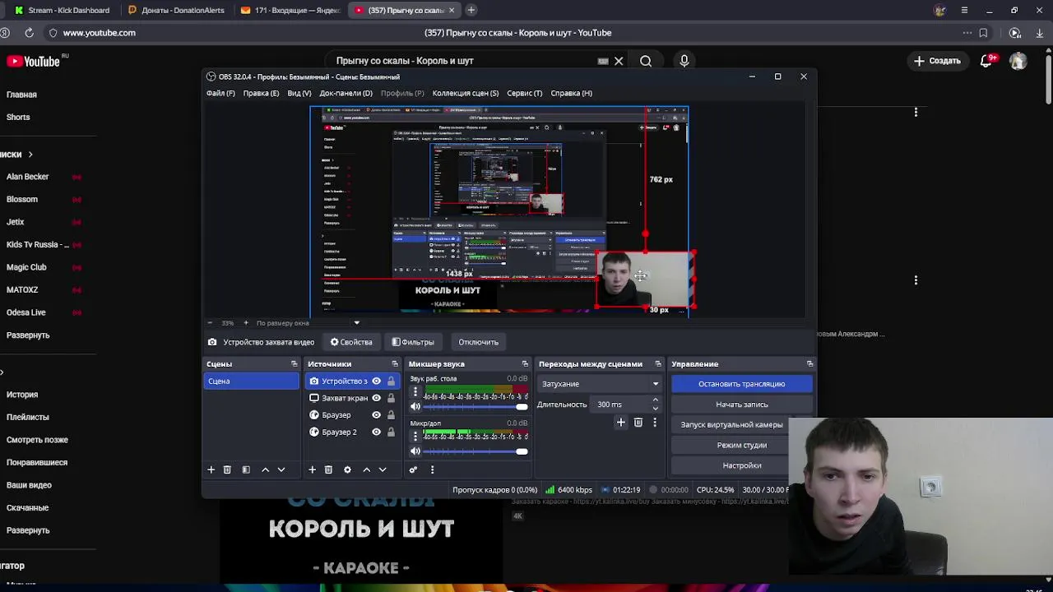This screenshot has height=592, width=1053.
Task: Mute Микр/доп speaker icon
Action: click(415, 451)
